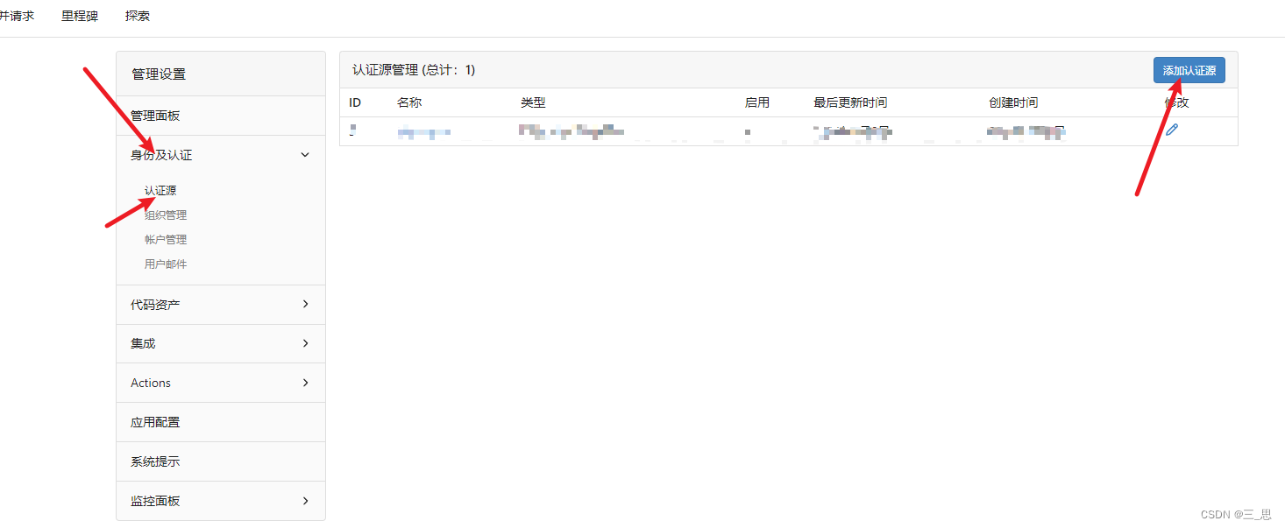
Task: Open 用户邮件 from the sidebar
Action: (x=165, y=264)
